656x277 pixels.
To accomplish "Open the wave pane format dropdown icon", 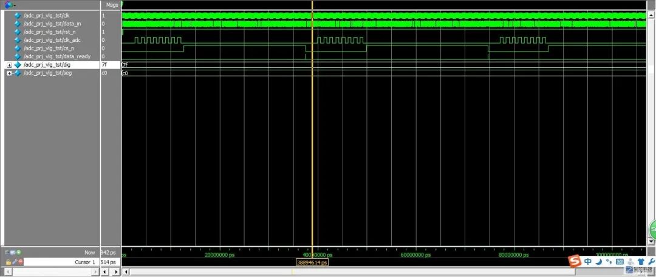I will pyautogui.click(x=9, y=5).
